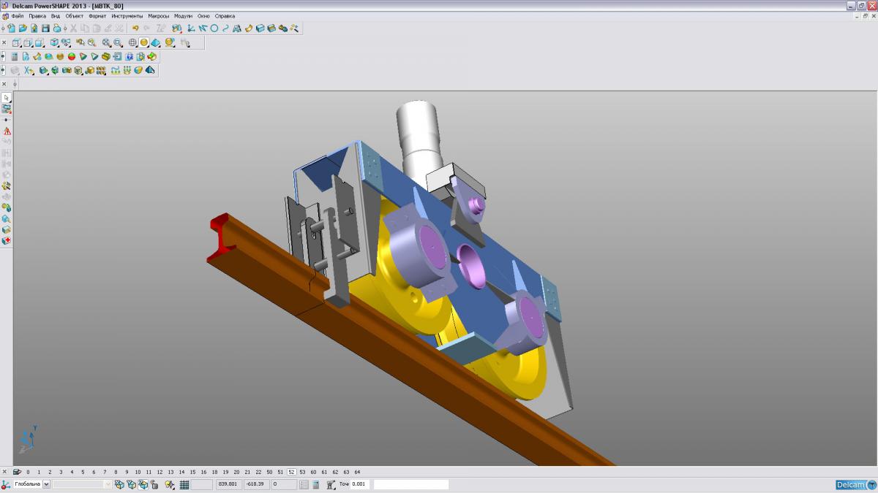Select the Surface creation tool
The width and height of the screenshot is (878, 493).
[x=248, y=28]
